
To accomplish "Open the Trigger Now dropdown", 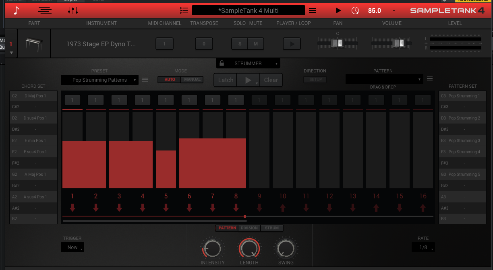I will pyautogui.click(x=72, y=247).
